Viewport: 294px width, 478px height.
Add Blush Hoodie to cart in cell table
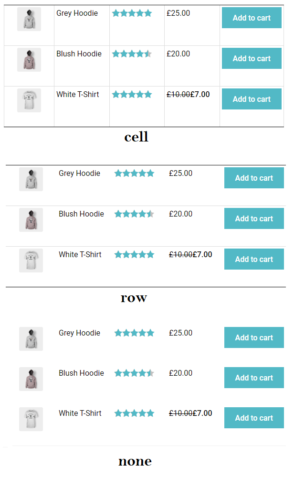click(252, 58)
